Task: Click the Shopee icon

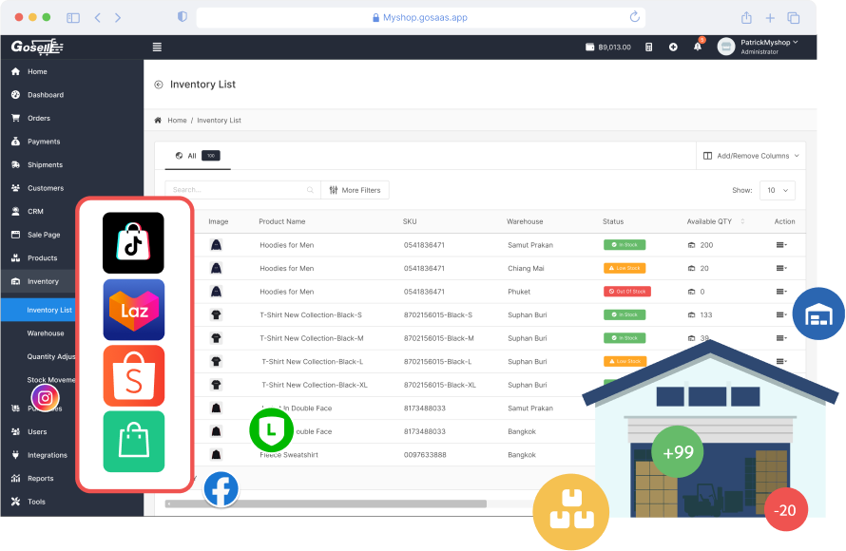Action: [x=133, y=375]
